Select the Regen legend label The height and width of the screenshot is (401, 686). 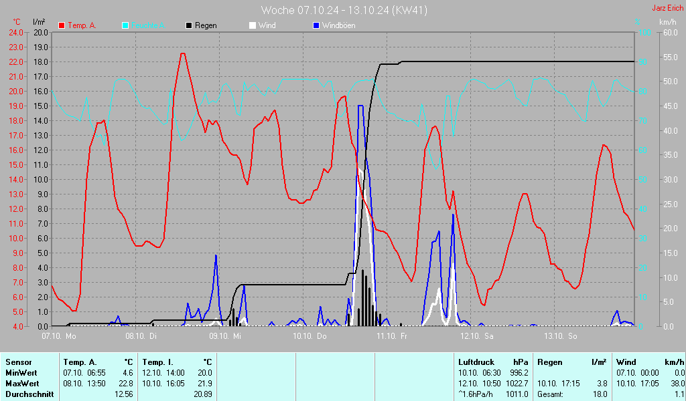coord(206,25)
